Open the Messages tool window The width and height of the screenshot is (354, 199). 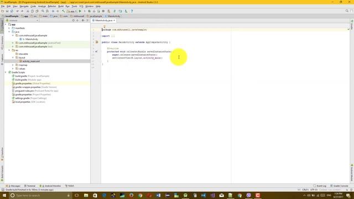pyautogui.click(x=13, y=186)
